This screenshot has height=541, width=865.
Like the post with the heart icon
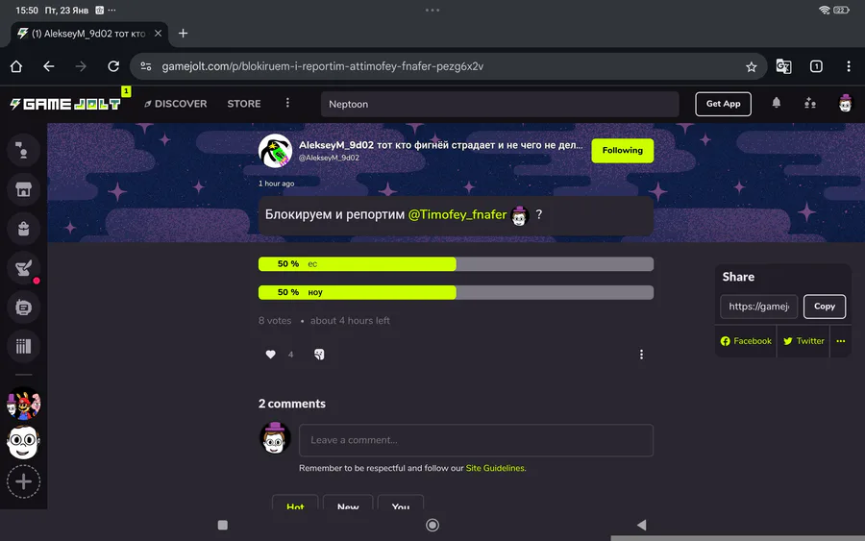[270, 355]
